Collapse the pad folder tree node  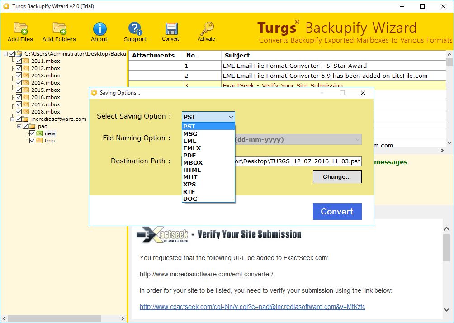click(19, 126)
